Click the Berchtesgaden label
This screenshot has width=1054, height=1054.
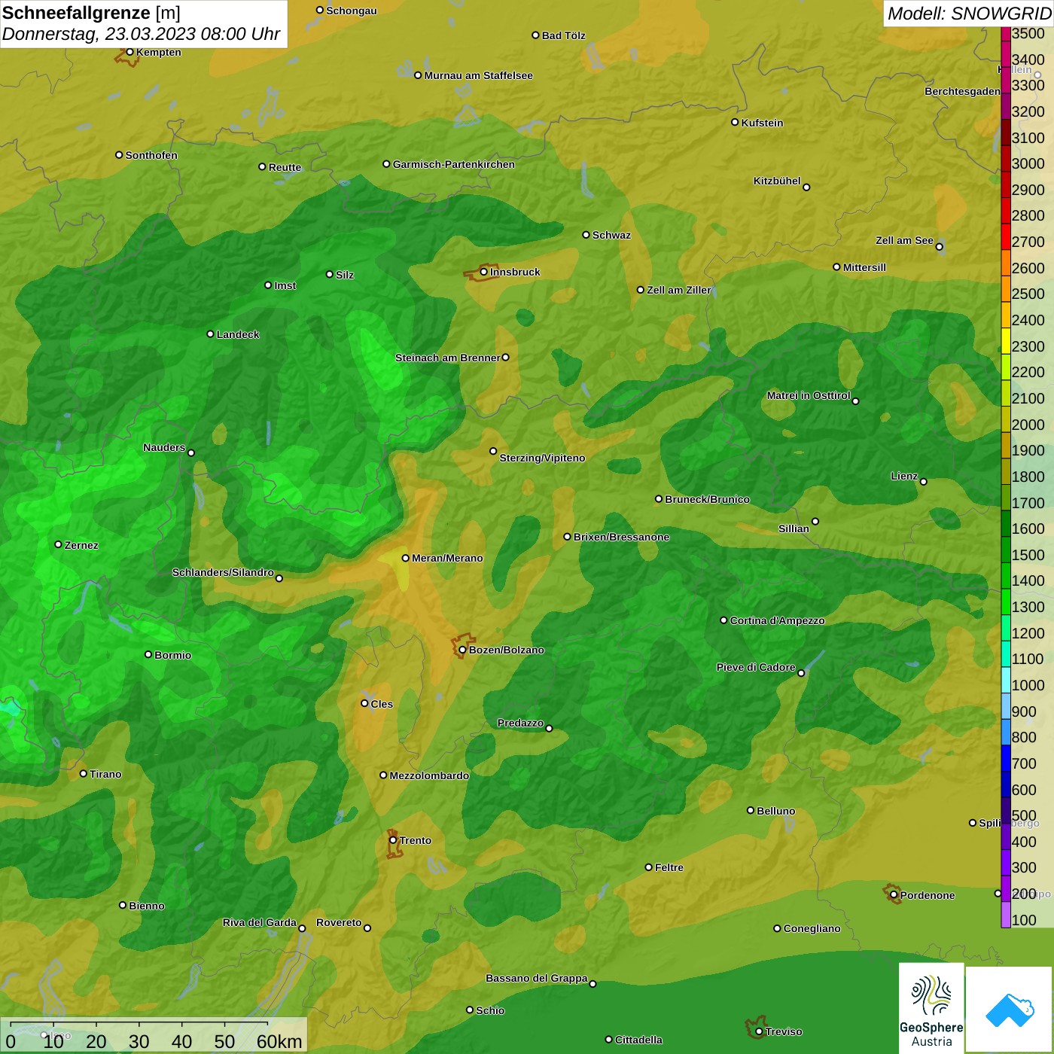pyautogui.click(x=962, y=91)
